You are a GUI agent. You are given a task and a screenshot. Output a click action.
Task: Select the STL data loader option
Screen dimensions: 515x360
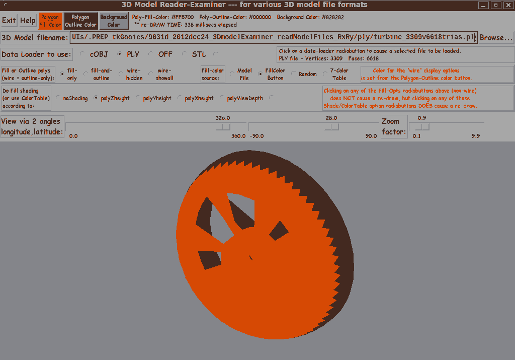185,54
